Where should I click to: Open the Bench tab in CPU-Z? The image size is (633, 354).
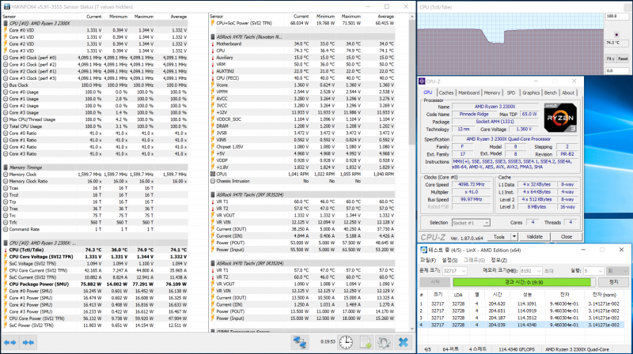pyautogui.click(x=550, y=92)
